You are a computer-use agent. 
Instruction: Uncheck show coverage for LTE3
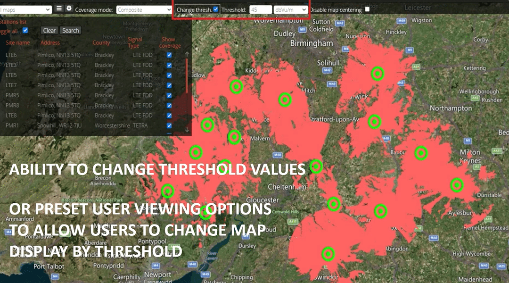169,65
